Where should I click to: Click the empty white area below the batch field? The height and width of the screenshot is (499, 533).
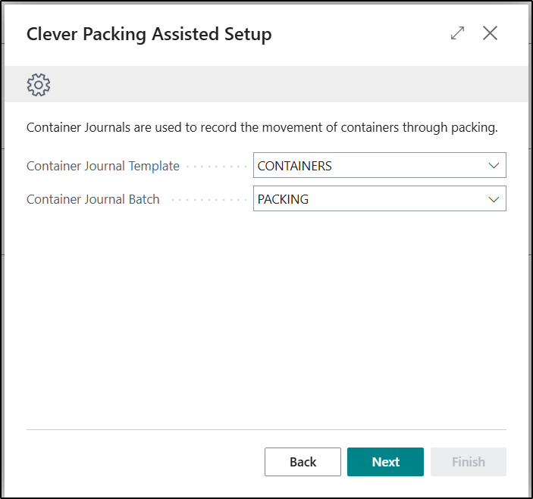265,318
